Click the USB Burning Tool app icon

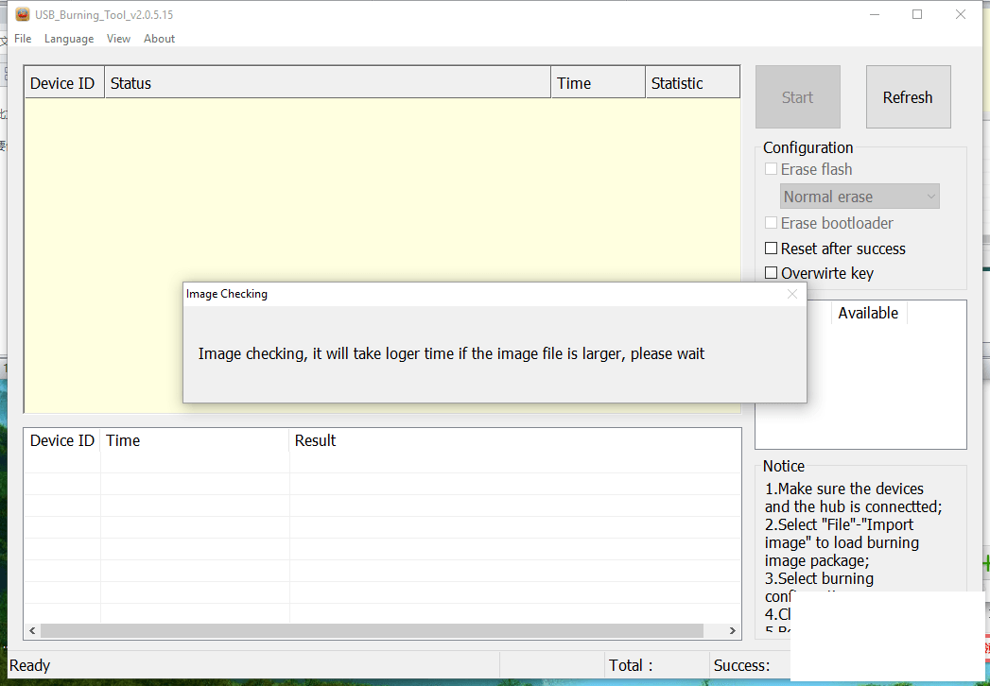pos(23,14)
